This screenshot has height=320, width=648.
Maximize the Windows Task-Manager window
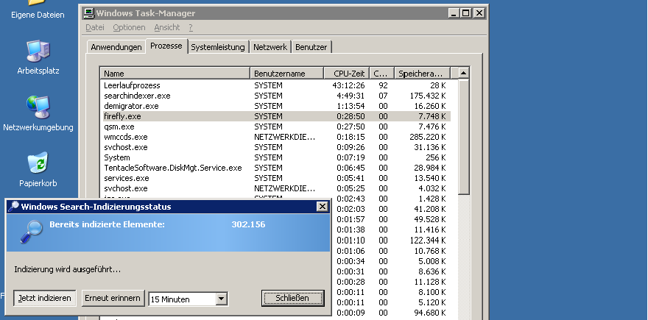tap(465, 13)
